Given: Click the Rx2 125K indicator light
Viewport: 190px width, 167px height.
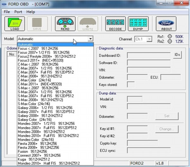Looking at the screenshot, I should (170, 41).
